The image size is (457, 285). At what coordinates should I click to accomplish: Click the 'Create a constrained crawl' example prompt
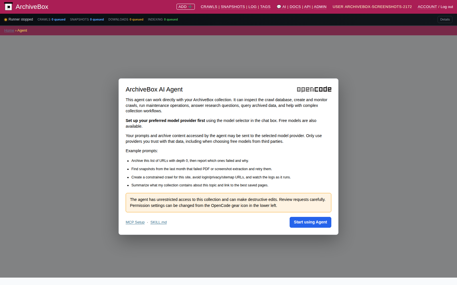[211, 177]
